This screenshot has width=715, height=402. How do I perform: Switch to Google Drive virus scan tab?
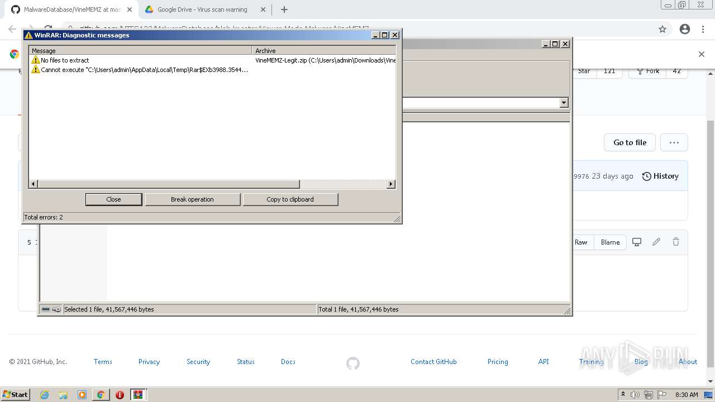coord(204,9)
